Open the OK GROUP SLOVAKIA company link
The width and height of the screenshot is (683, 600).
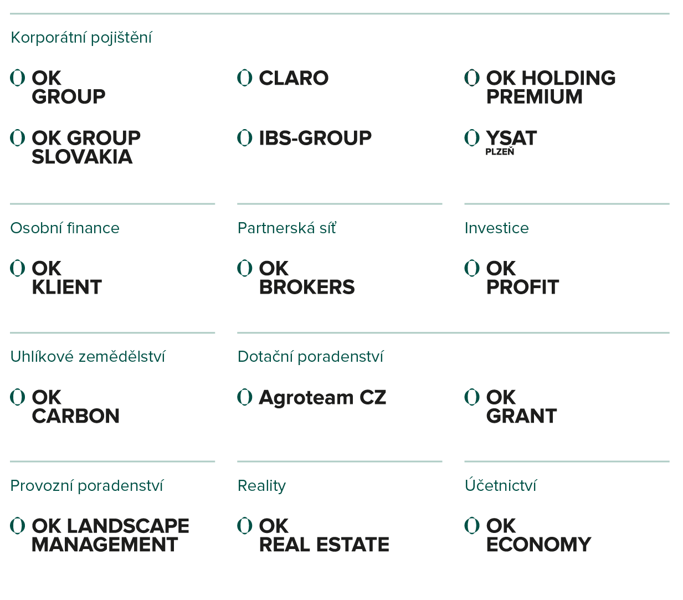click(86, 147)
